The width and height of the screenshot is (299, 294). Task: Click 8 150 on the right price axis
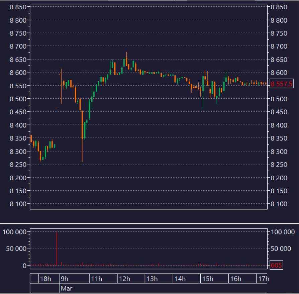click(x=279, y=191)
